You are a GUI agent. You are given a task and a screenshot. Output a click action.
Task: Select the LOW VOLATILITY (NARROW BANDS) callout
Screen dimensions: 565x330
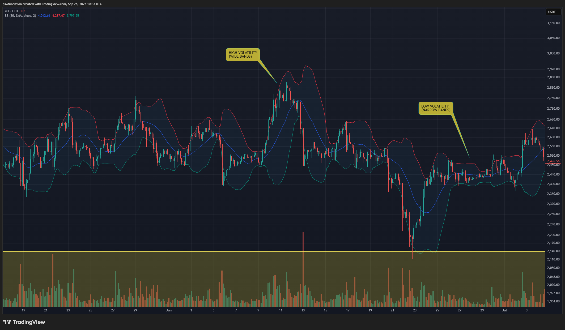[436, 108]
